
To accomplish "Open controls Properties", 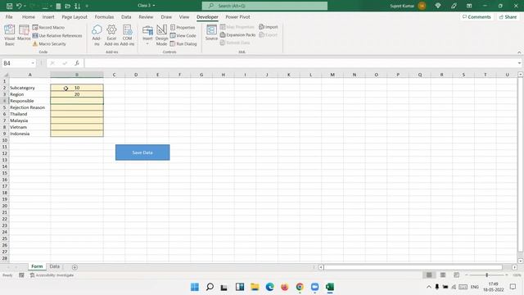I will 183,27.
